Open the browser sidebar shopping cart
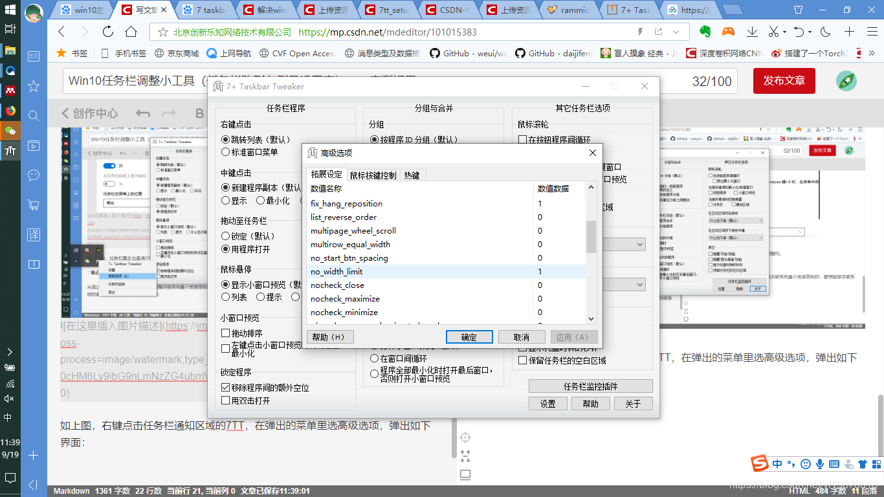884x497 pixels. point(34,204)
